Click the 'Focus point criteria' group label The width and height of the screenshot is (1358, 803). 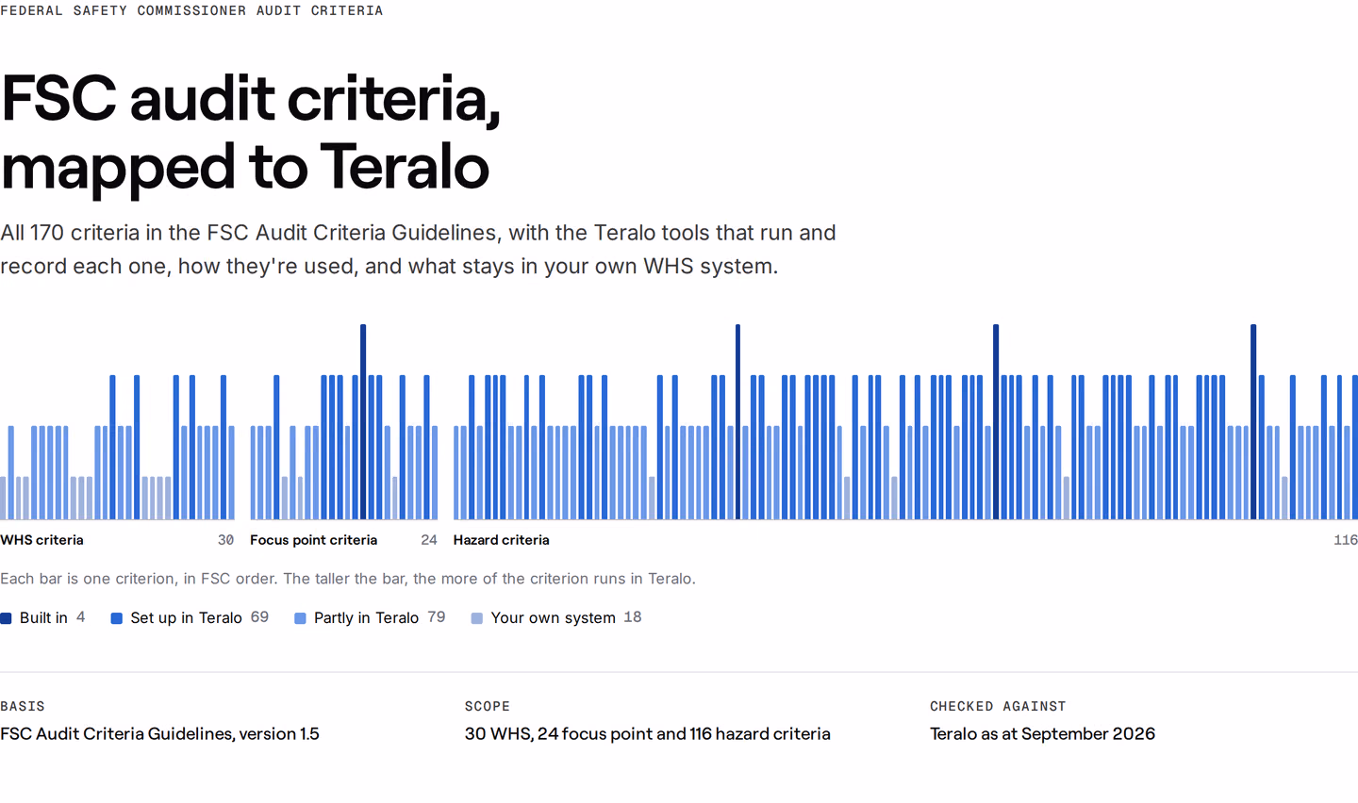(313, 540)
